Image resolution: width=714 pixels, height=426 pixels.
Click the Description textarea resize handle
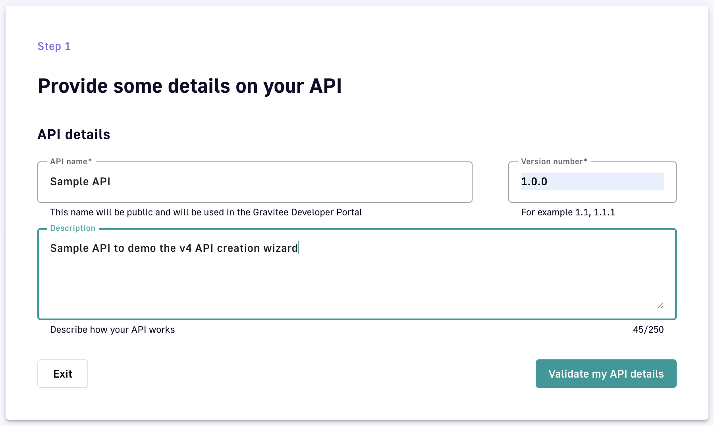coord(660,305)
